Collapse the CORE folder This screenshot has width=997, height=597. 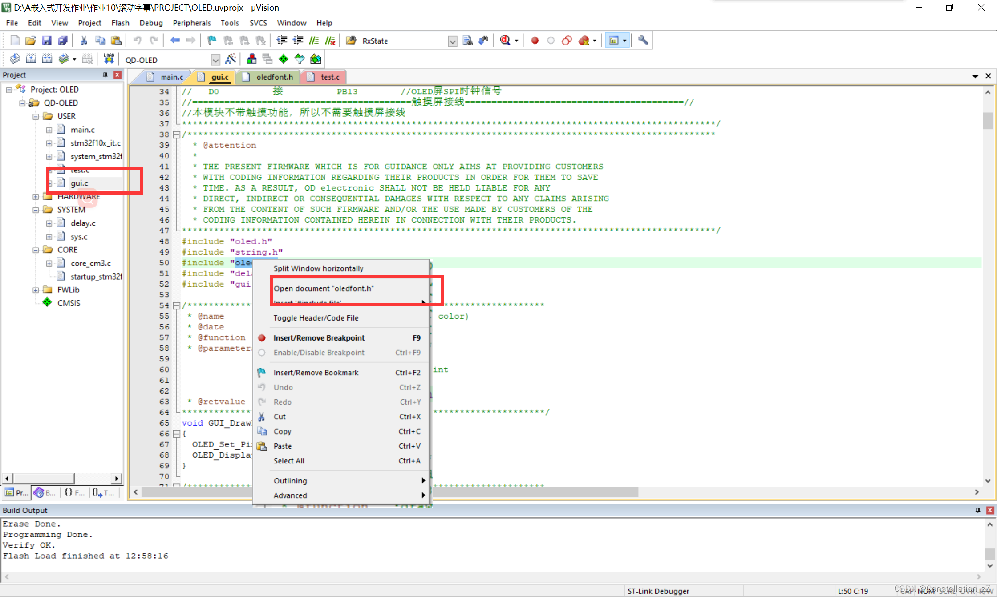pyautogui.click(x=36, y=250)
